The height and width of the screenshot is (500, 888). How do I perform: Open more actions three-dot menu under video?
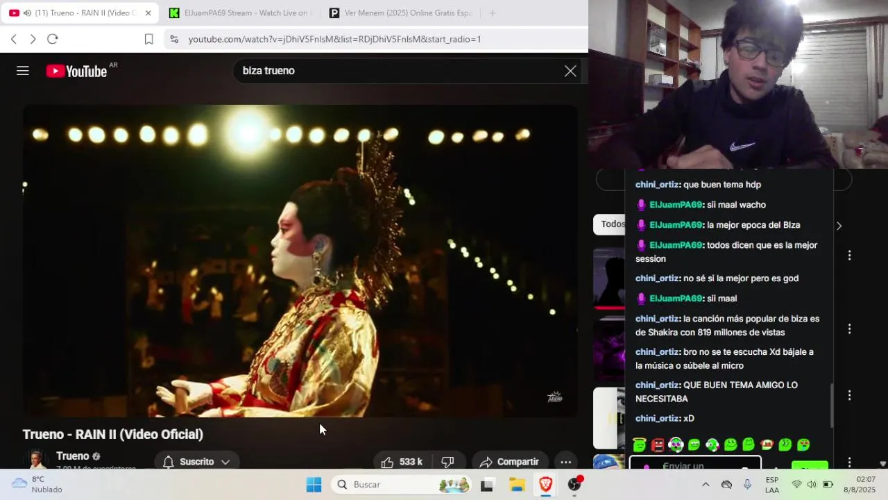[566, 462]
